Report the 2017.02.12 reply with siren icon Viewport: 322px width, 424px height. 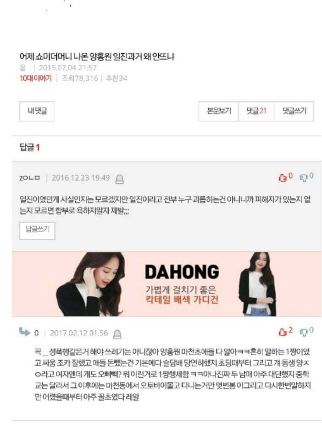(x=117, y=334)
